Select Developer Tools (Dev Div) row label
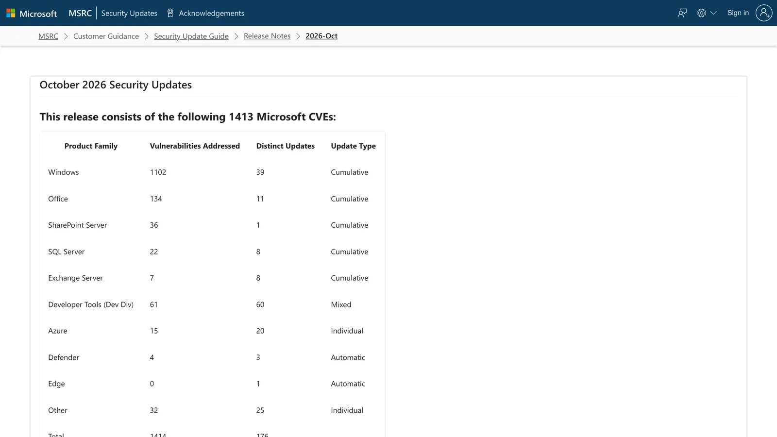Viewport: 777px width, 437px height. pos(91,305)
